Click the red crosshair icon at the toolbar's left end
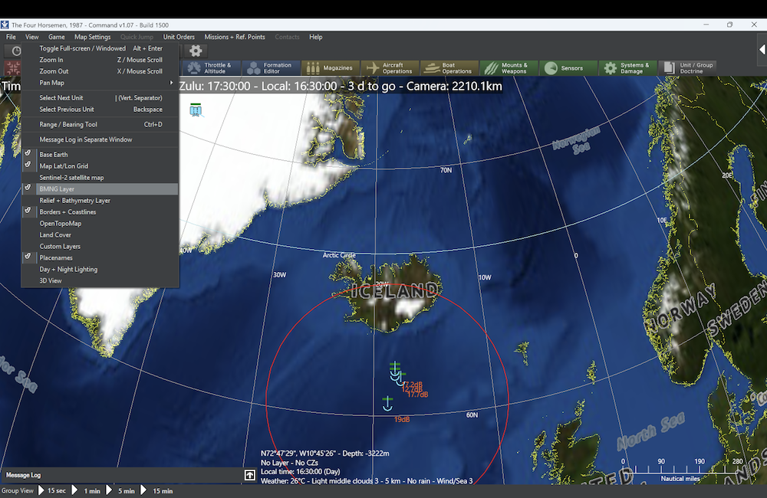 [13, 68]
